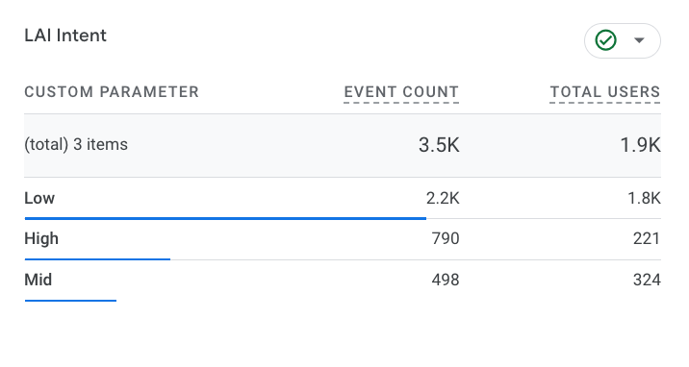Image resolution: width=689 pixels, height=367 pixels.
Task: Click the blue bar under High
Action: point(97,259)
